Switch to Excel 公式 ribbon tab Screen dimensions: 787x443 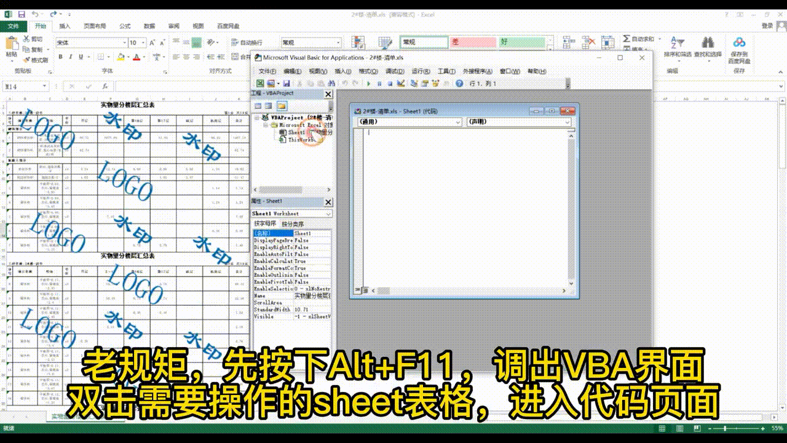pyautogui.click(x=125, y=26)
